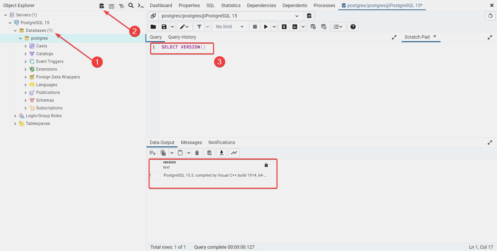Image resolution: width=497 pixels, height=251 pixels.
Task: Open the paste options dropdown arrow
Action: tap(188, 153)
